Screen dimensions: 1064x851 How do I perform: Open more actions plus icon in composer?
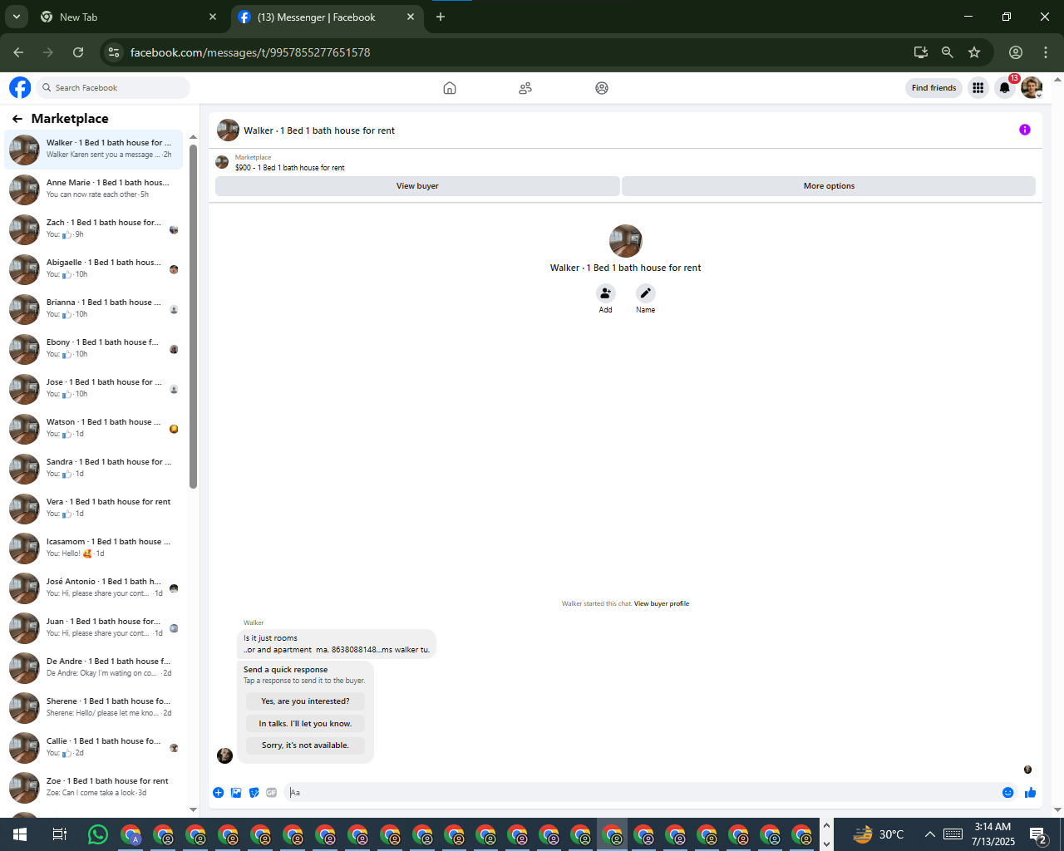coord(218,793)
